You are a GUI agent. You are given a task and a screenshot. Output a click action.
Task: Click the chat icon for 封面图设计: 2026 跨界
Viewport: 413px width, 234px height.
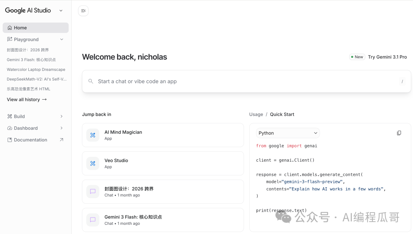(x=93, y=191)
